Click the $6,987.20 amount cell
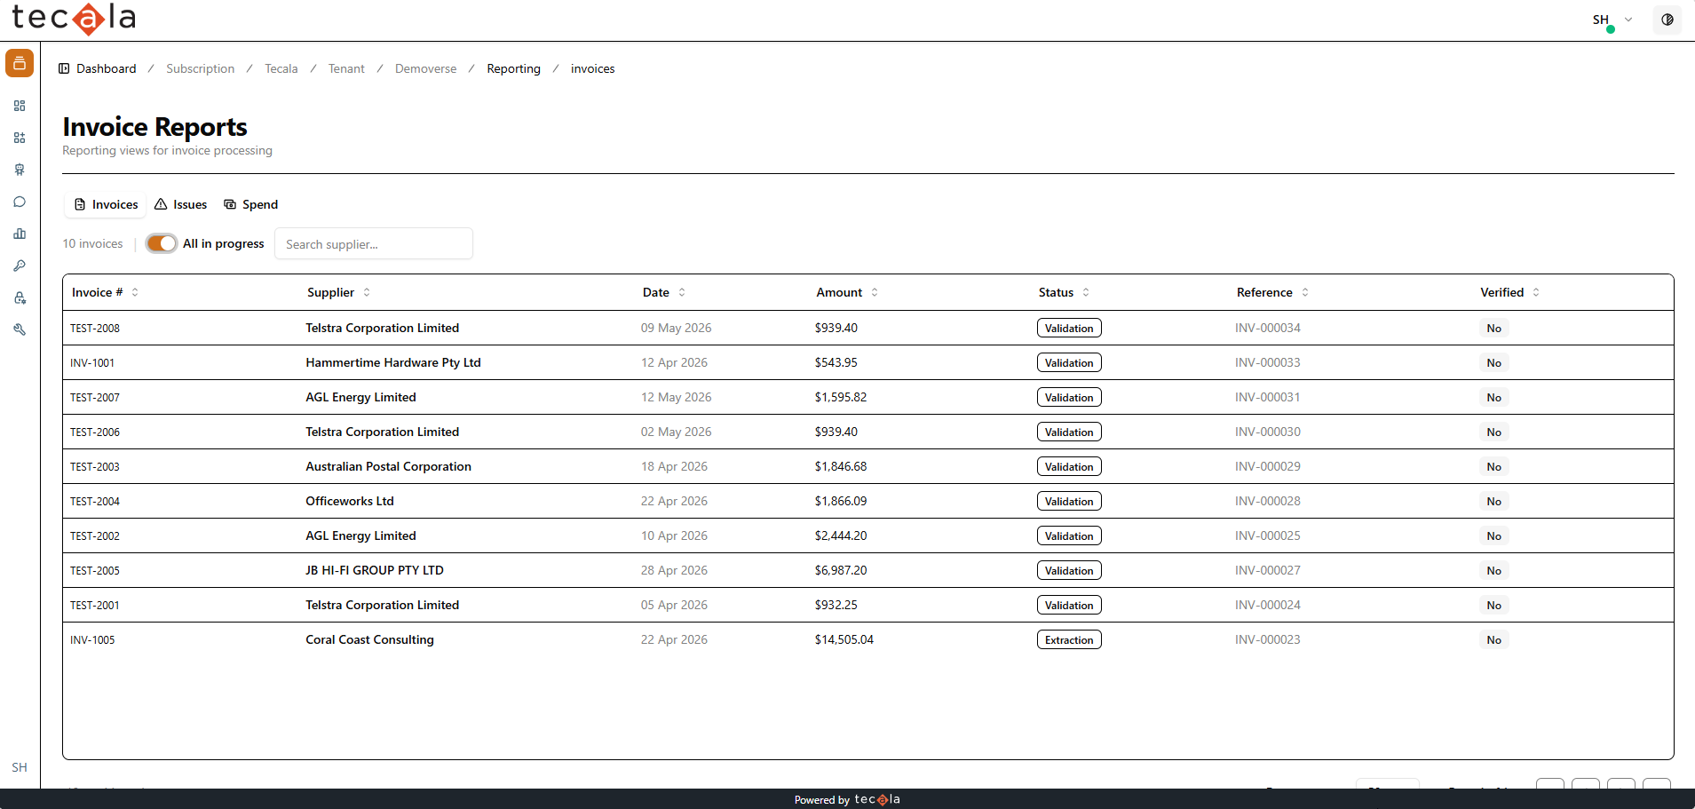Screen dimensions: 1695x809 [841, 570]
